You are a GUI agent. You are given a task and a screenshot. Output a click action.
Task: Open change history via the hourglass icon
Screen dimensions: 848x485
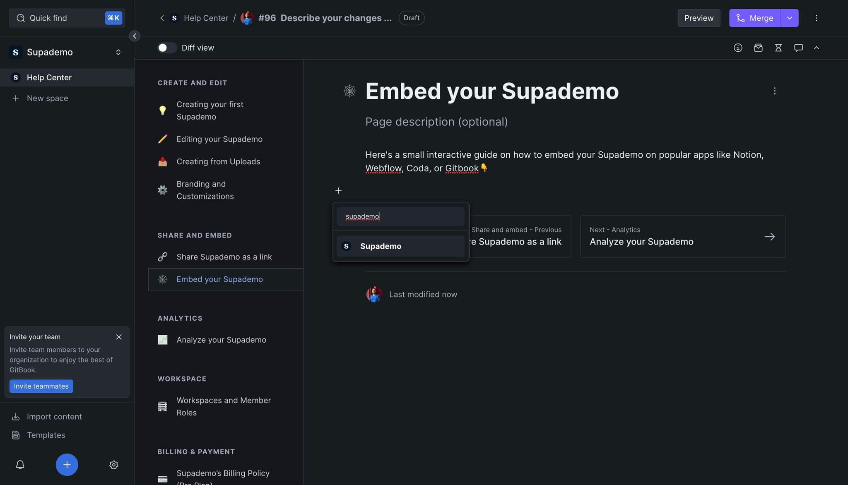pyautogui.click(x=778, y=48)
